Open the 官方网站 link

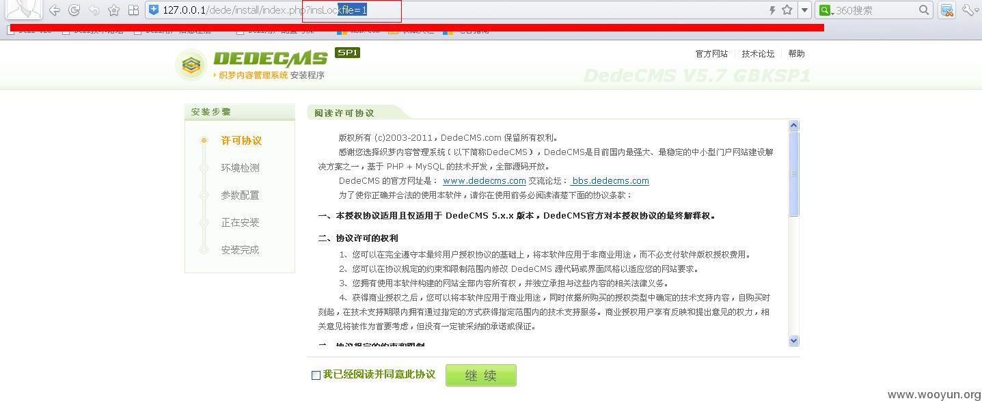(711, 54)
